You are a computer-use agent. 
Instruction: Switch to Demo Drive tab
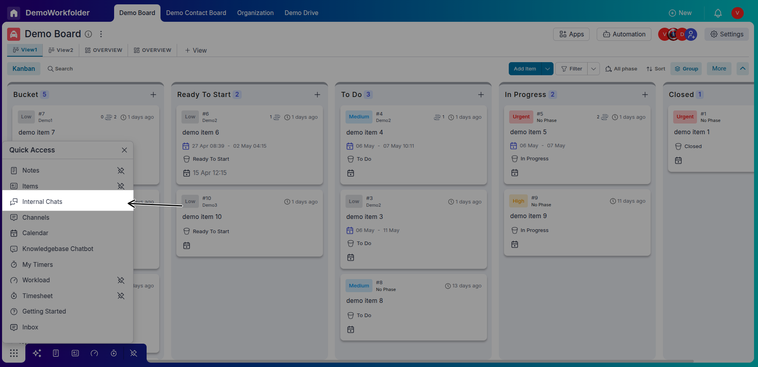(x=302, y=13)
